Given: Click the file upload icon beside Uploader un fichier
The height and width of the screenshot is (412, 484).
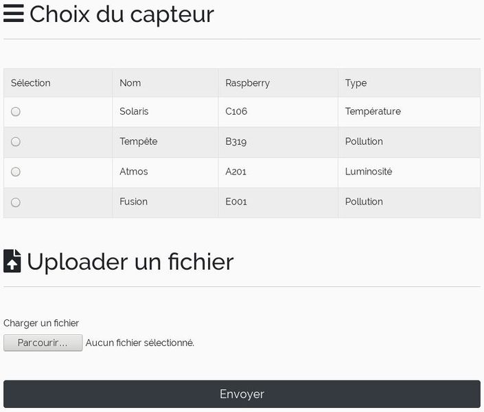Looking at the screenshot, I should [x=12, y=262].
